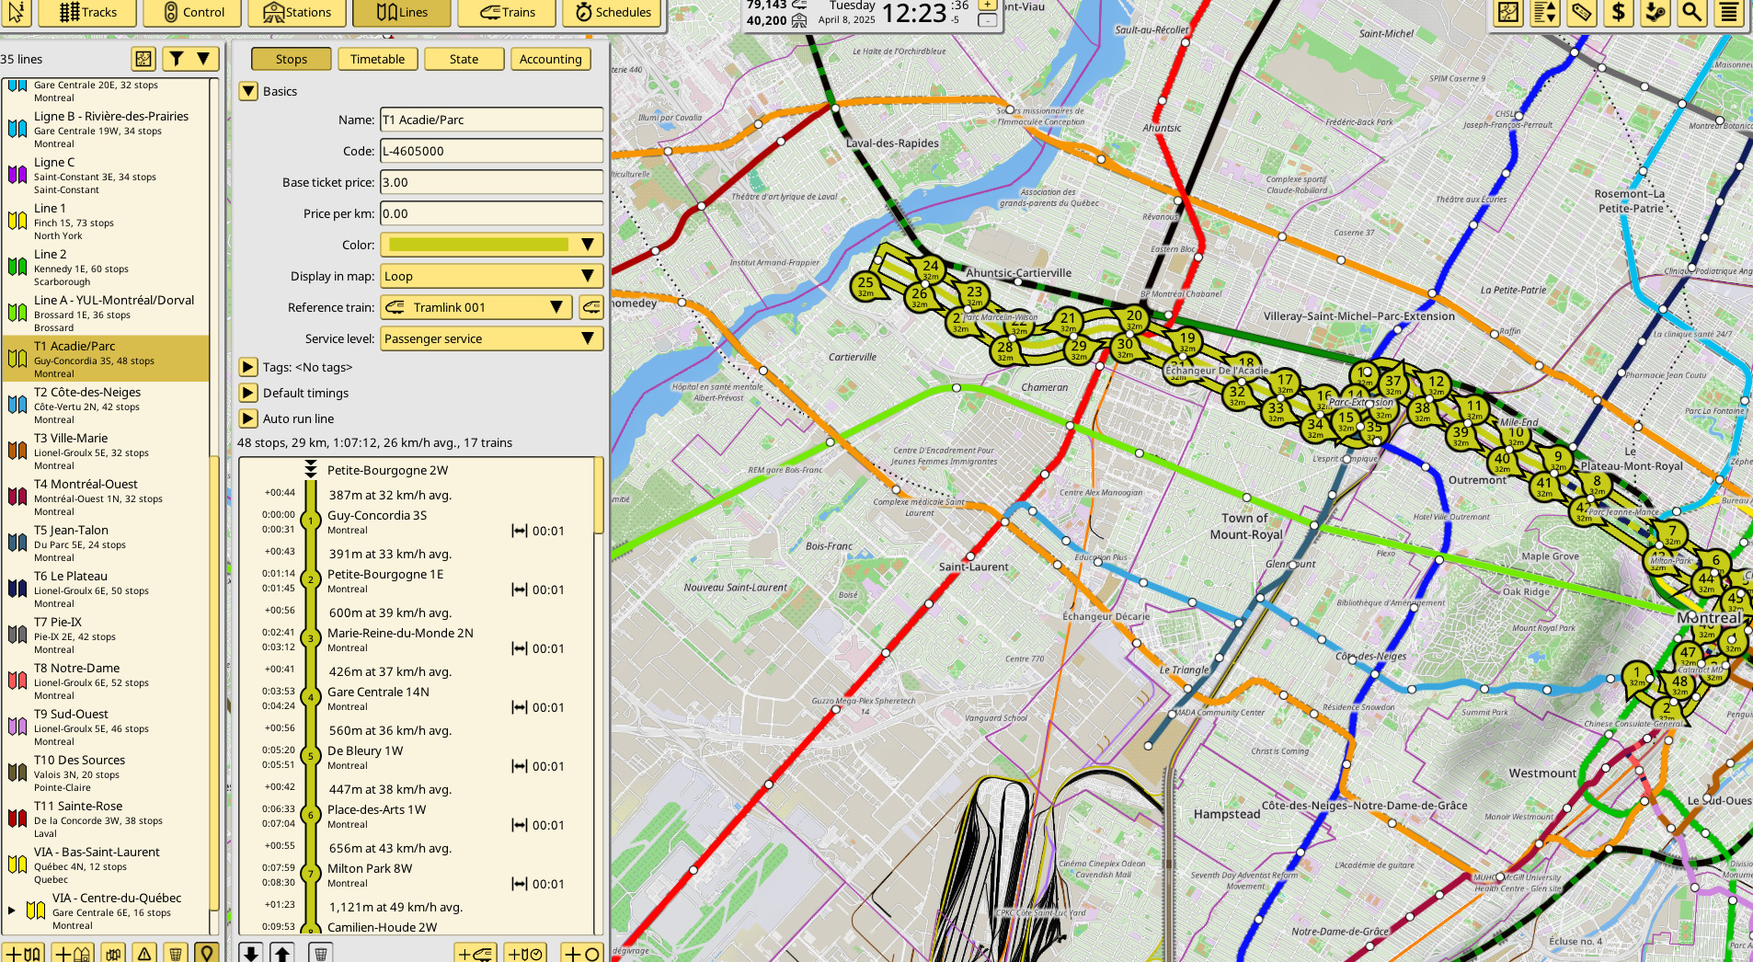Toggle the map overlay icon in lines header
Image resolution: width=1753 pixels, height=962 pixels.
point(143,59)
